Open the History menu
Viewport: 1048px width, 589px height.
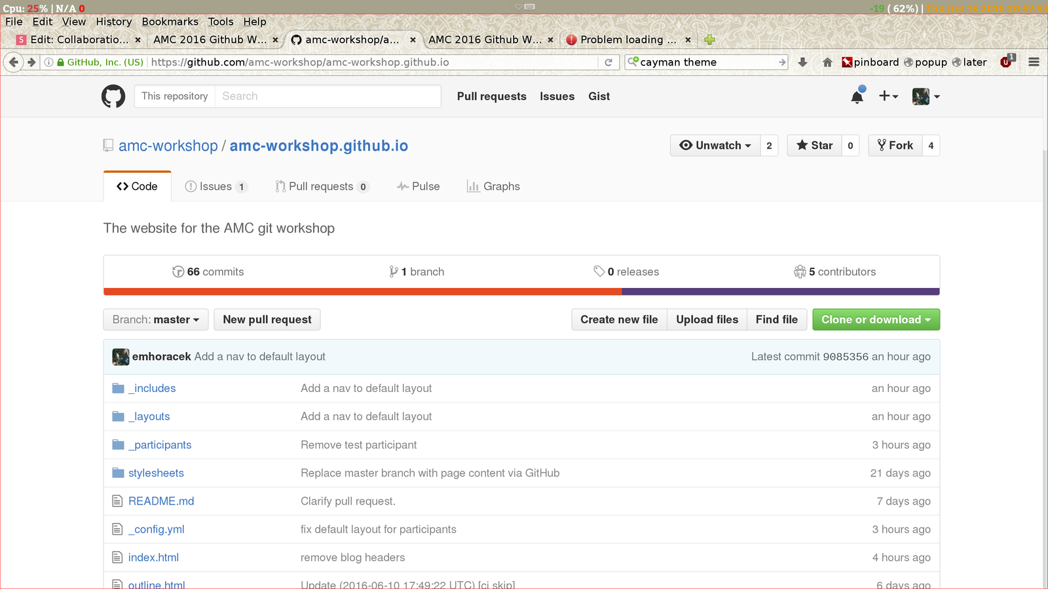114,22
